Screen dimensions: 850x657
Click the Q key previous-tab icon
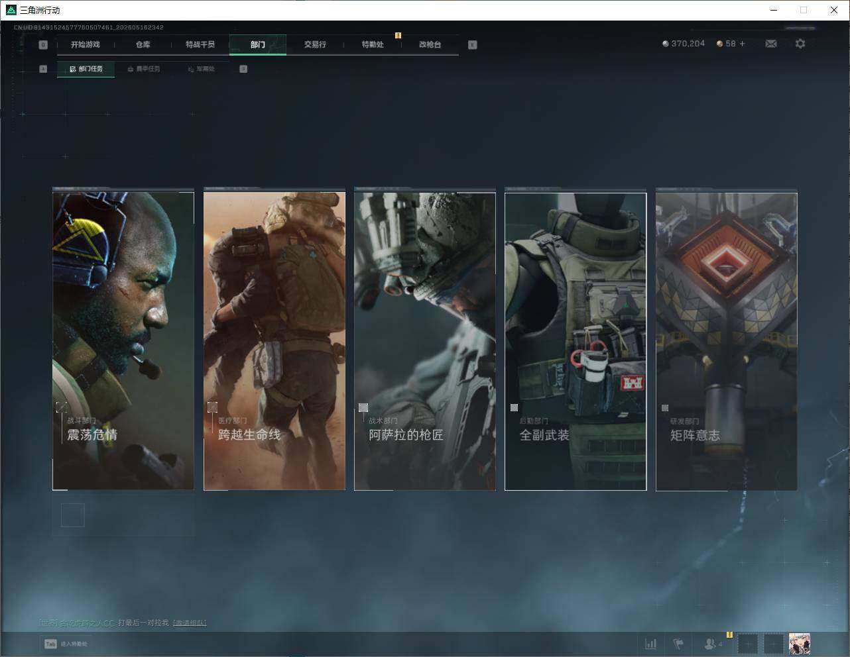click(43, 45)
